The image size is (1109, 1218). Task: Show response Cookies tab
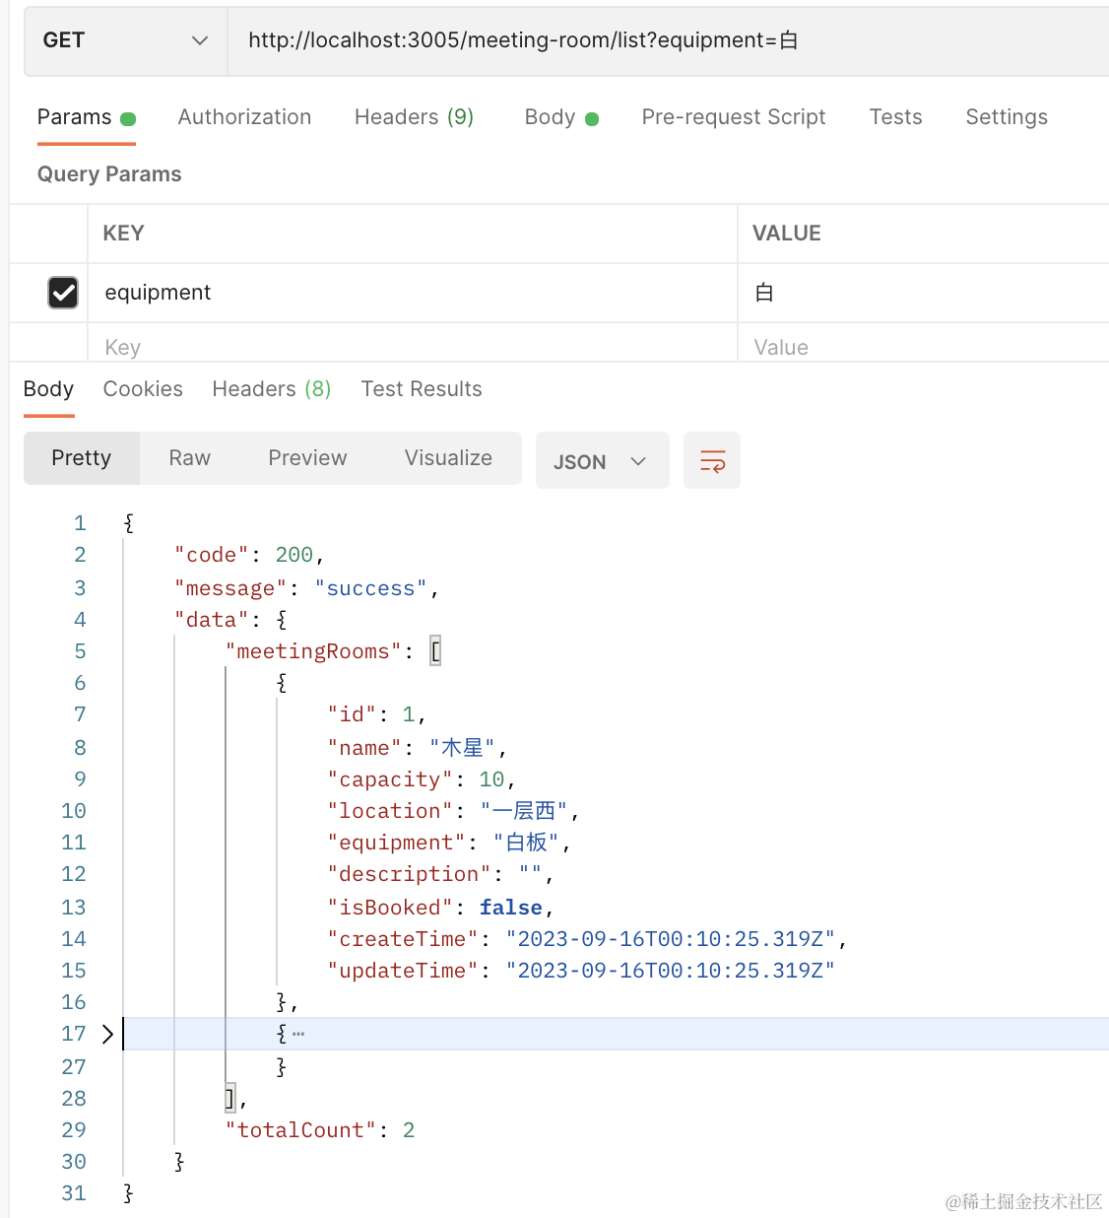(x=143, y=389)
